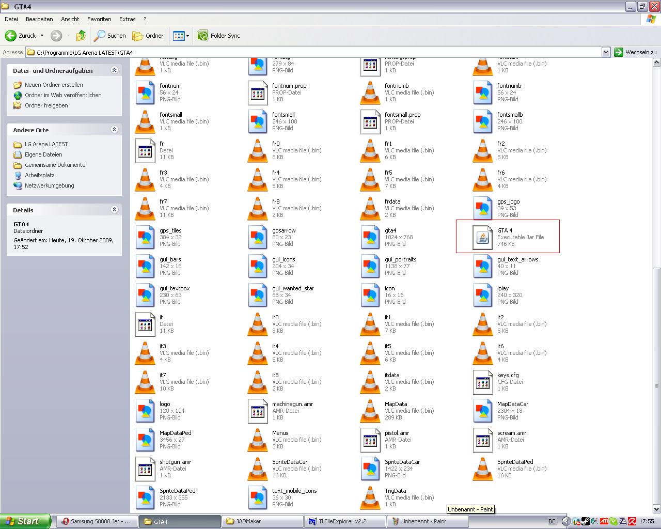Select the MapData VLC media file icon
This screenshot has width=661, height=529.
(x=370, y=411)
